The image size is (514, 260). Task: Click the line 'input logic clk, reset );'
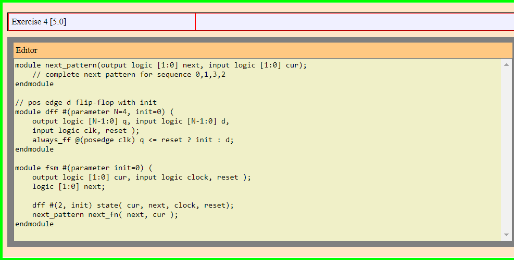click(x=85, y=131)
